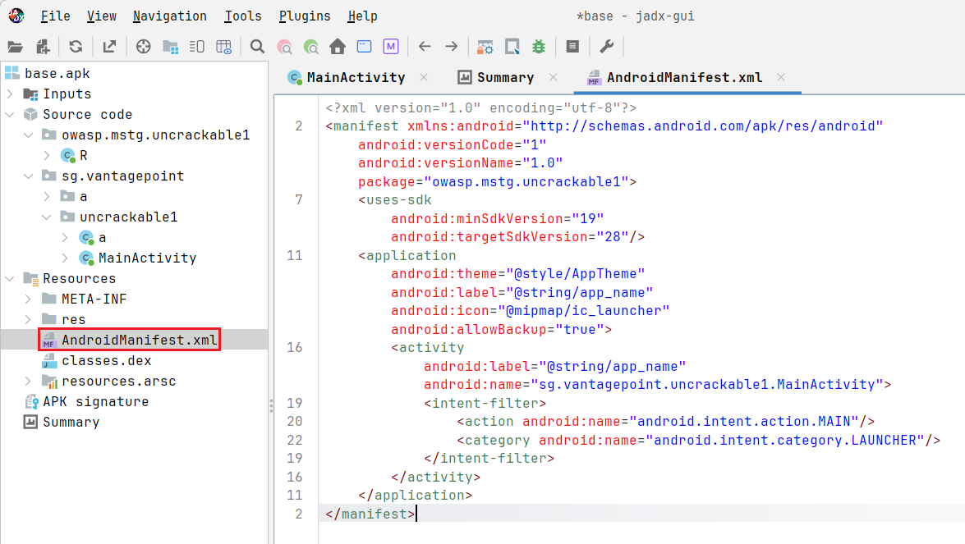Screen dimensions: 965x544
Task: Navigate forward with the right arrow icon
Action: 452,47
